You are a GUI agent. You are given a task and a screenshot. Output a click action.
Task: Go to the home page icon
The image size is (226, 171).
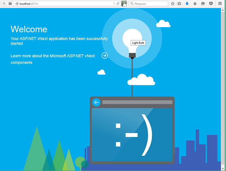click(x=195, y=4)
